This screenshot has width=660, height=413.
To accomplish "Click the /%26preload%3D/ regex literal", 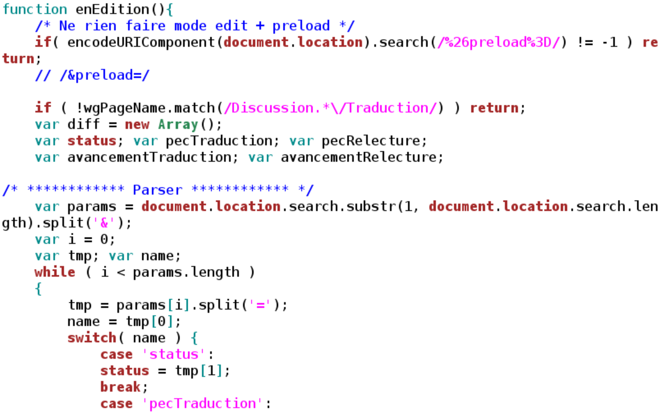I will pos(499,42).
